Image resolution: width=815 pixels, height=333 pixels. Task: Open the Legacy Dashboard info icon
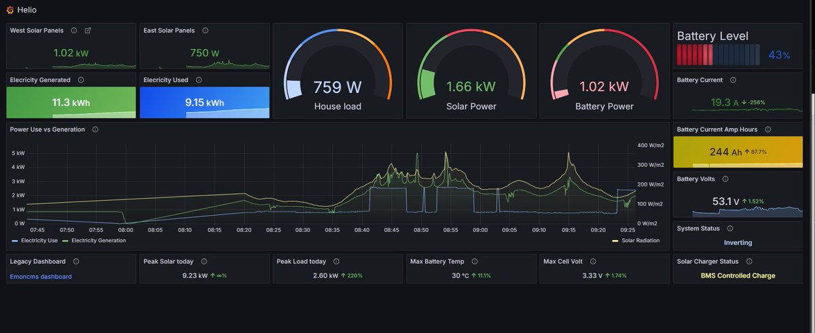[76, 261]
